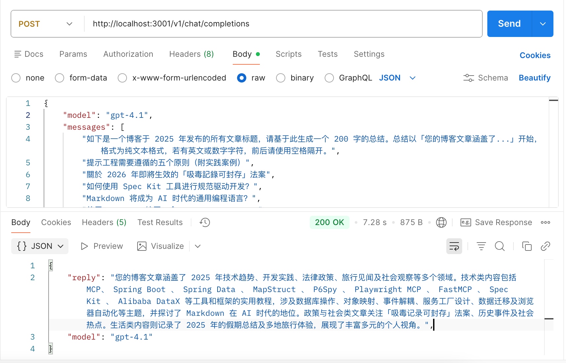Image resolution: width=566 pixels, height=363 pixels.
Task: Click the Beautify link
Action: coord(534,78)
